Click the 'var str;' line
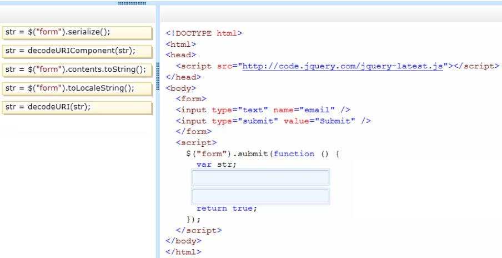502x258 pixels. coord(217,165)
